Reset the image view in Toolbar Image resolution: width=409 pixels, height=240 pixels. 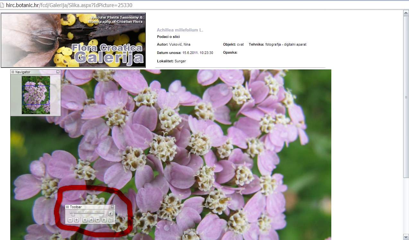click(110, 220)
